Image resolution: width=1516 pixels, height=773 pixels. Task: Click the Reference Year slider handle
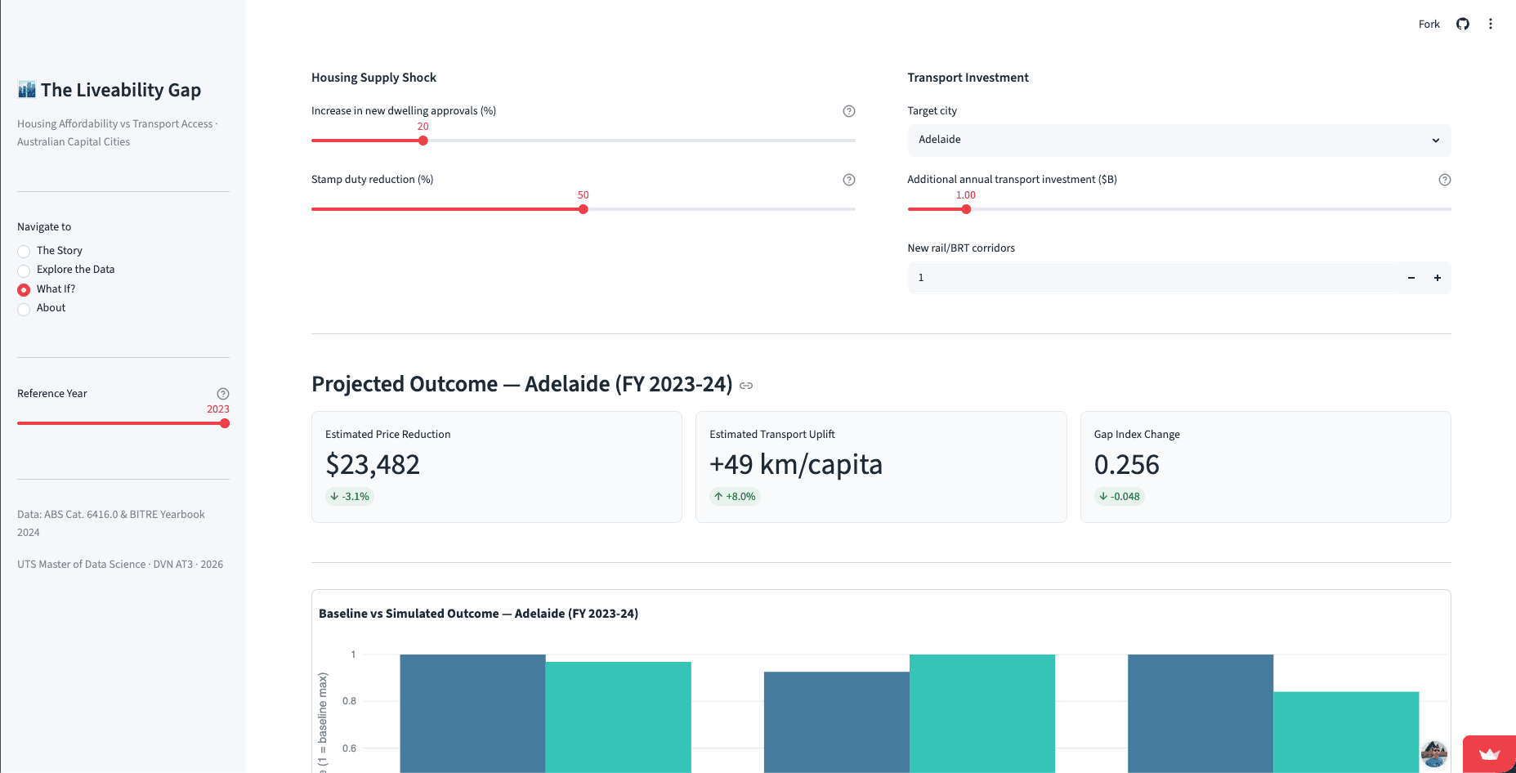225,423
